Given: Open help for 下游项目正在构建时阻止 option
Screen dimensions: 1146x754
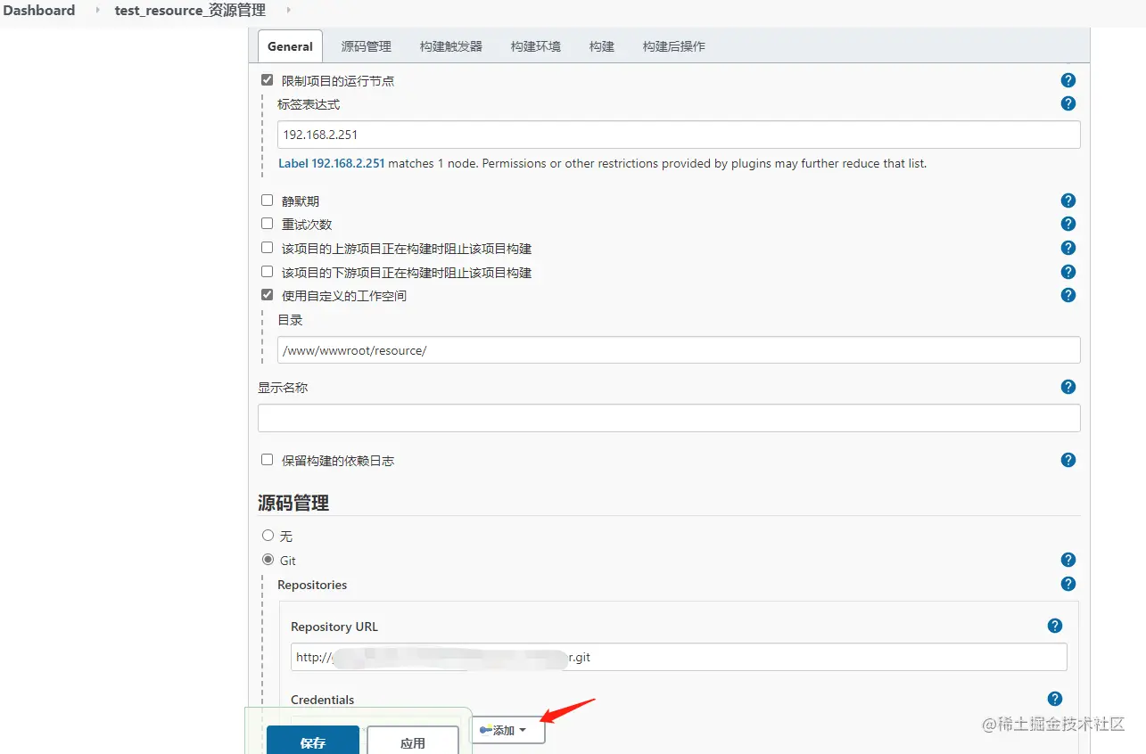Looking at the screenshot, I should click(1068, 272).
